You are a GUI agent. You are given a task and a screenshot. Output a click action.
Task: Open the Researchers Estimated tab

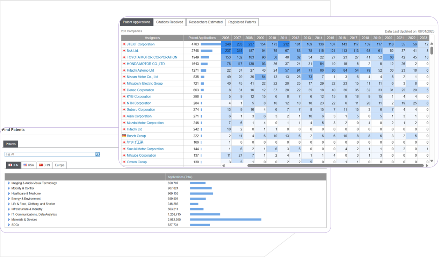[x=205, y=22]
